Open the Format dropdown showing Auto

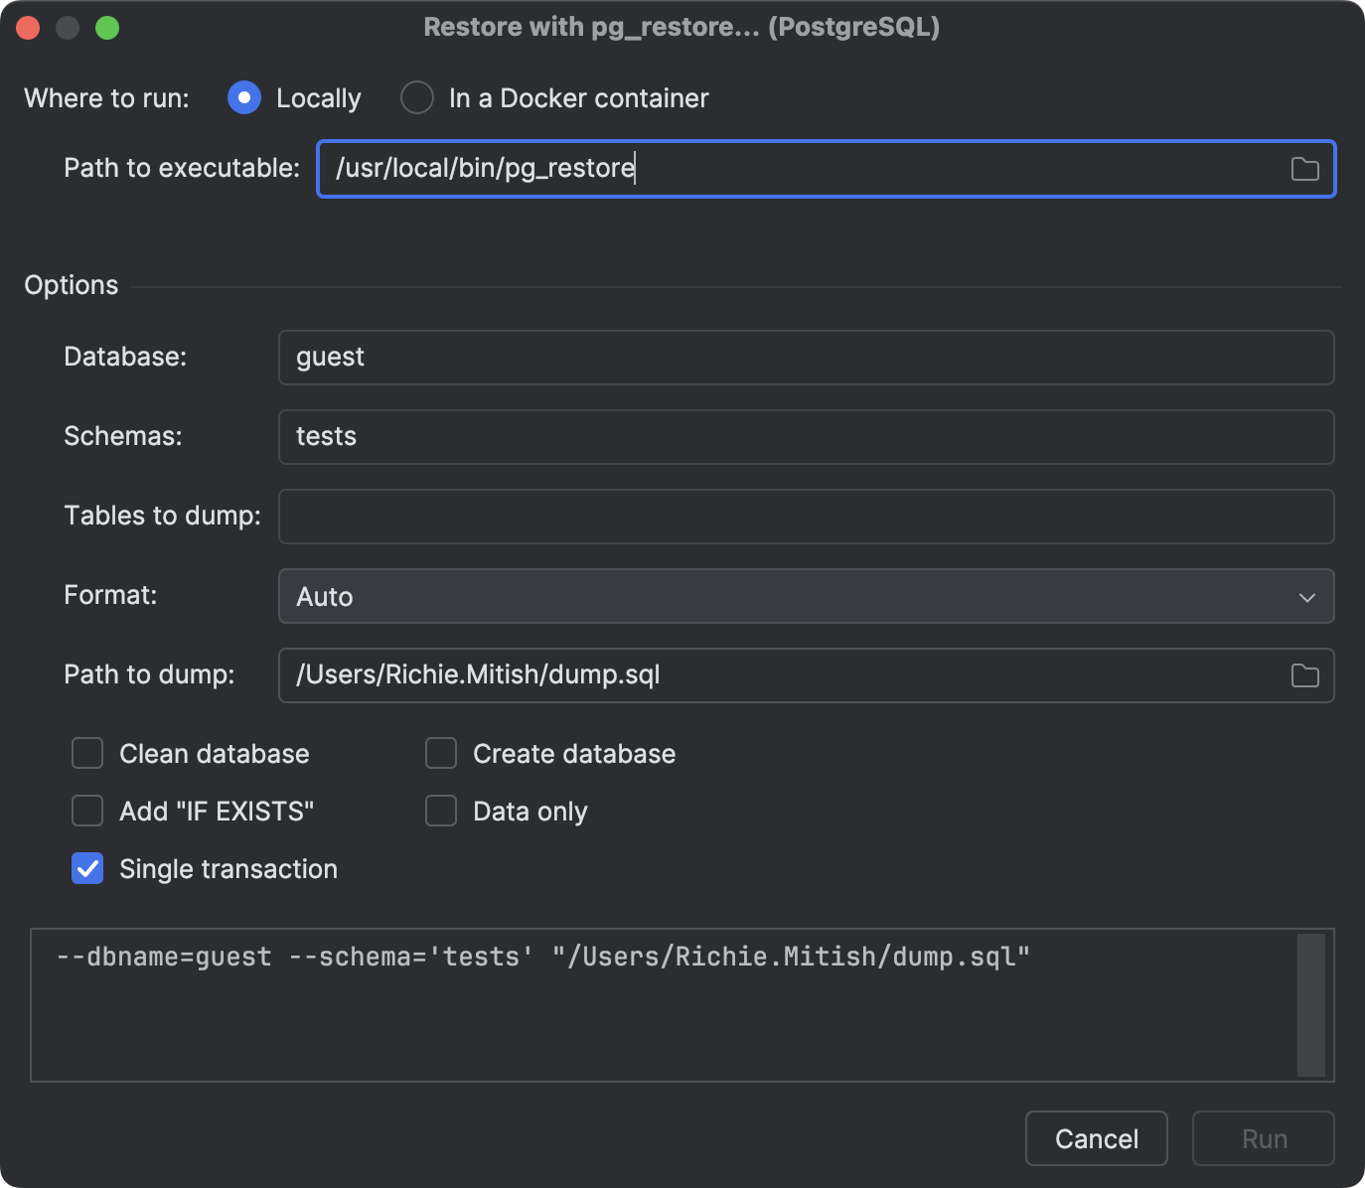(807, 597)
